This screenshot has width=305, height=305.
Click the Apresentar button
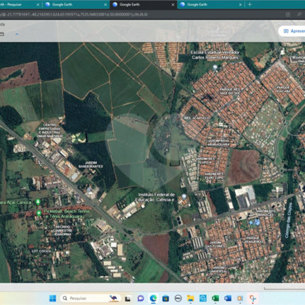pyautogui.click(x=293, y=31)
